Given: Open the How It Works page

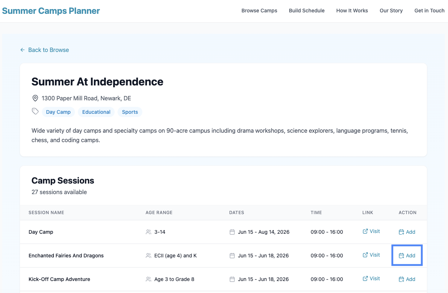Looking at the screenshot, I should (x=352, y=11).
